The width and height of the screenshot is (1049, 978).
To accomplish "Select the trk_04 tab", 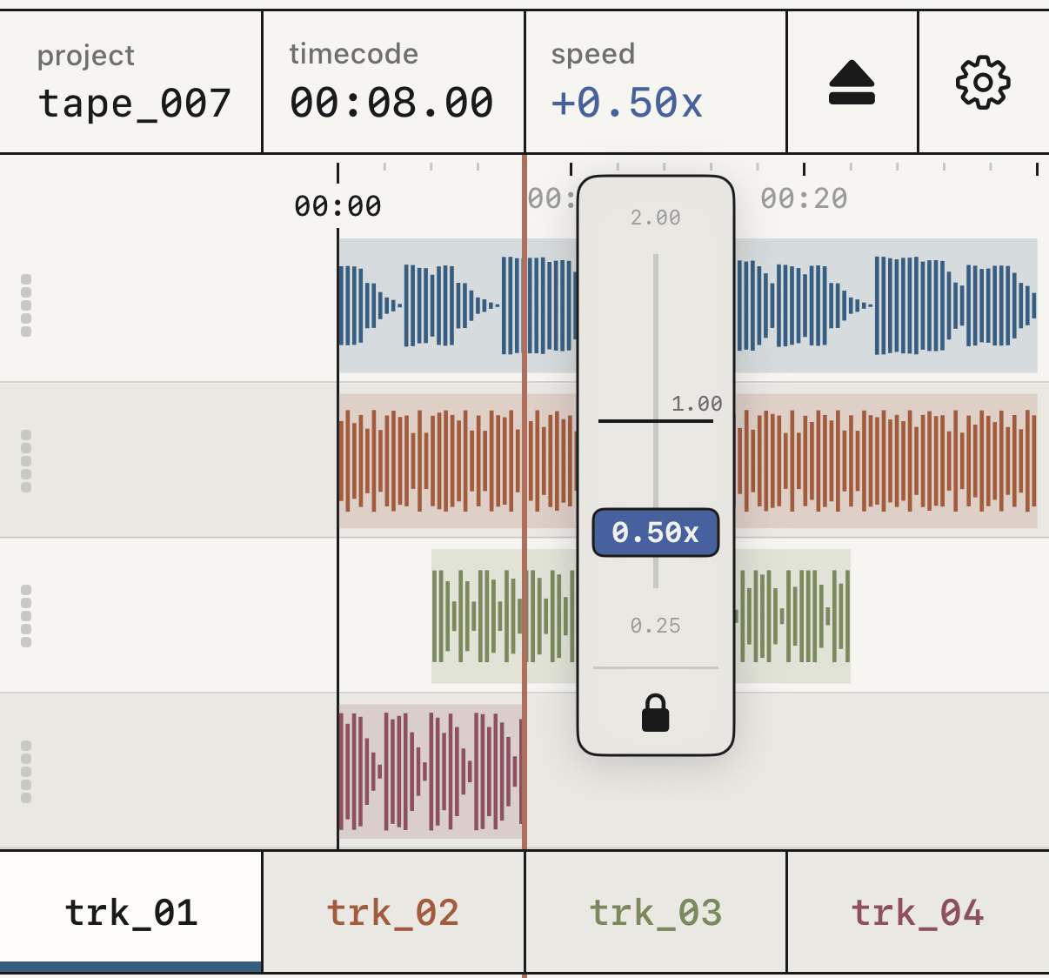I will point(918,912).
